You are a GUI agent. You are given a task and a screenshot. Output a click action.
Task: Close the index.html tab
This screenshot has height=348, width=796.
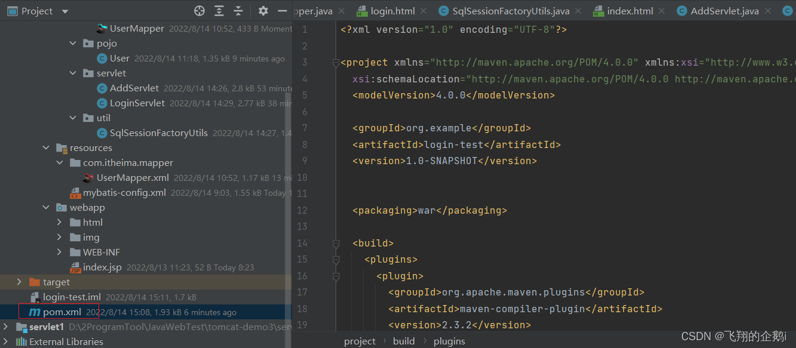point(663,11)
